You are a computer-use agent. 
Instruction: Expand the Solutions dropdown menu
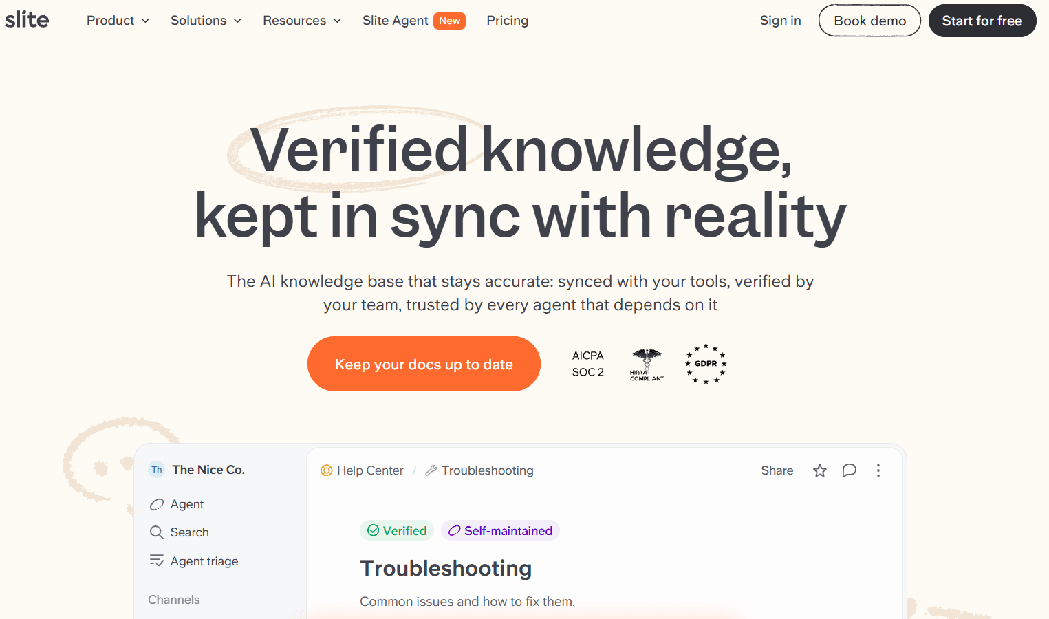coord(206,21)
